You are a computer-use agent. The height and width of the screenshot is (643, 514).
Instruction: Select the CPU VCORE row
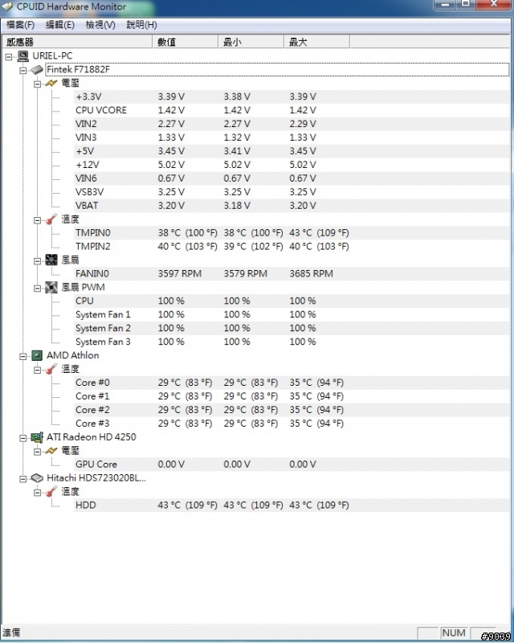292,110
